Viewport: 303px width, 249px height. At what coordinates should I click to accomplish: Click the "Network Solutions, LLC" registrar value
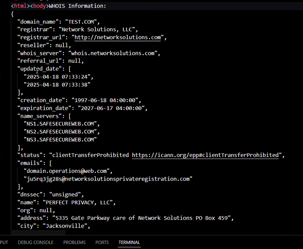click(x=97, y=29)
